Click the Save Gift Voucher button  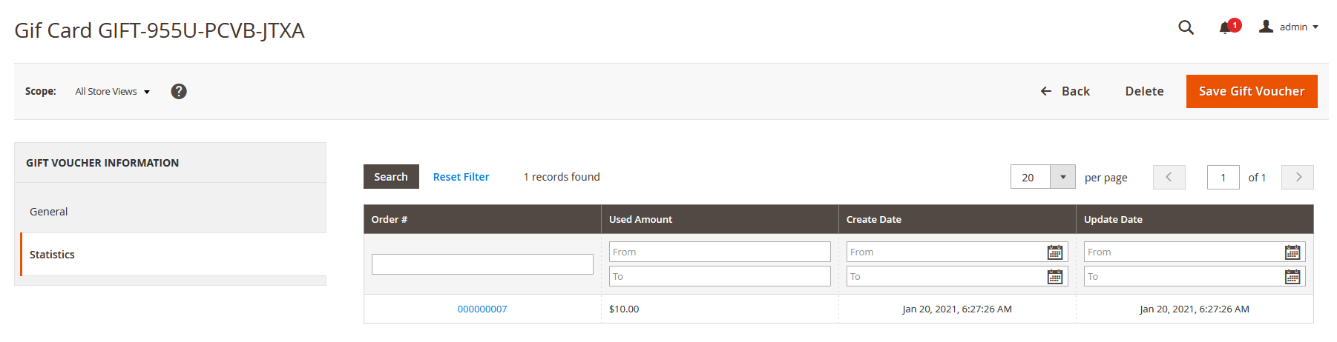(1251, 91)
